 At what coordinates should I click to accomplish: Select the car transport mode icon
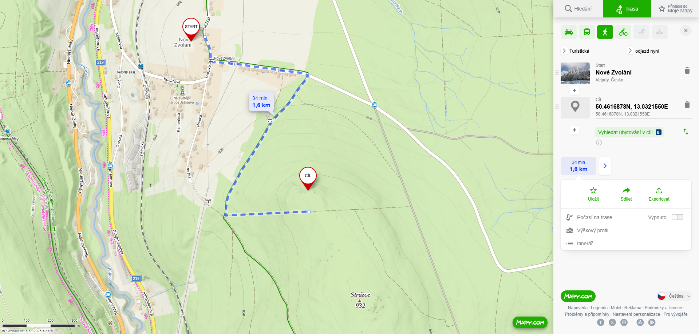[569, 32]
